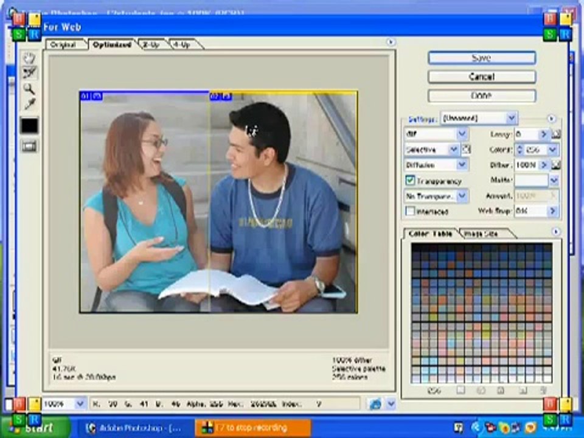The height and width of the screenshot is (438, 584).
Task: Click the Done button
Action: tap(482, 96)
